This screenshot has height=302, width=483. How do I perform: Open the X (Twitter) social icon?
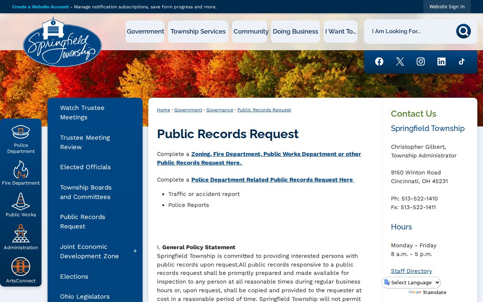point(400,62)
